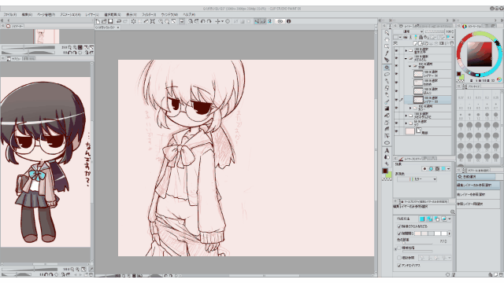Click the Navigator zoom-in magnifier icon

pyautogui.click(x=75, y=47)
